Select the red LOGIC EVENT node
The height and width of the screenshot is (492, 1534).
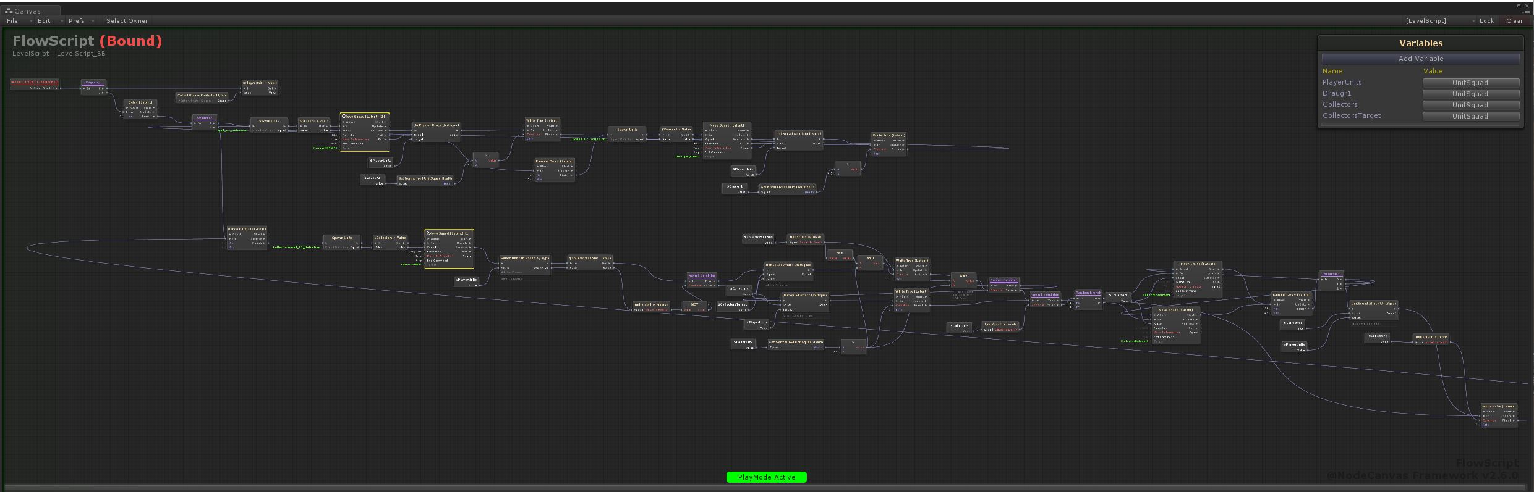(x=35, y=82)
